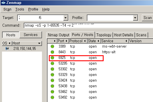Click port number 53438

click(x=63, y=86)
